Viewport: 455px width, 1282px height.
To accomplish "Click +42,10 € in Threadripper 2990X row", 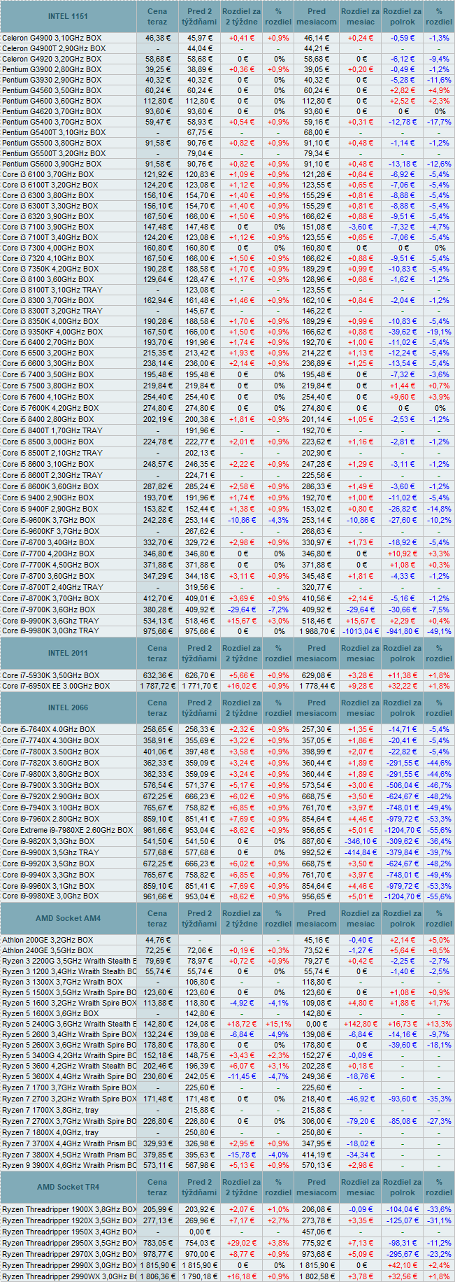I will click(x=403, y=1265).
